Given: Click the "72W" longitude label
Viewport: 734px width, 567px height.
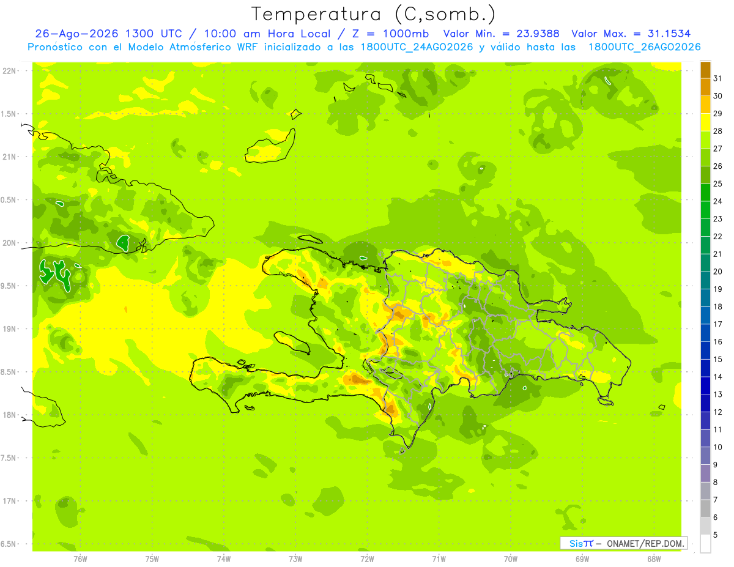Looking at the screenshot, I should [367, 558].
